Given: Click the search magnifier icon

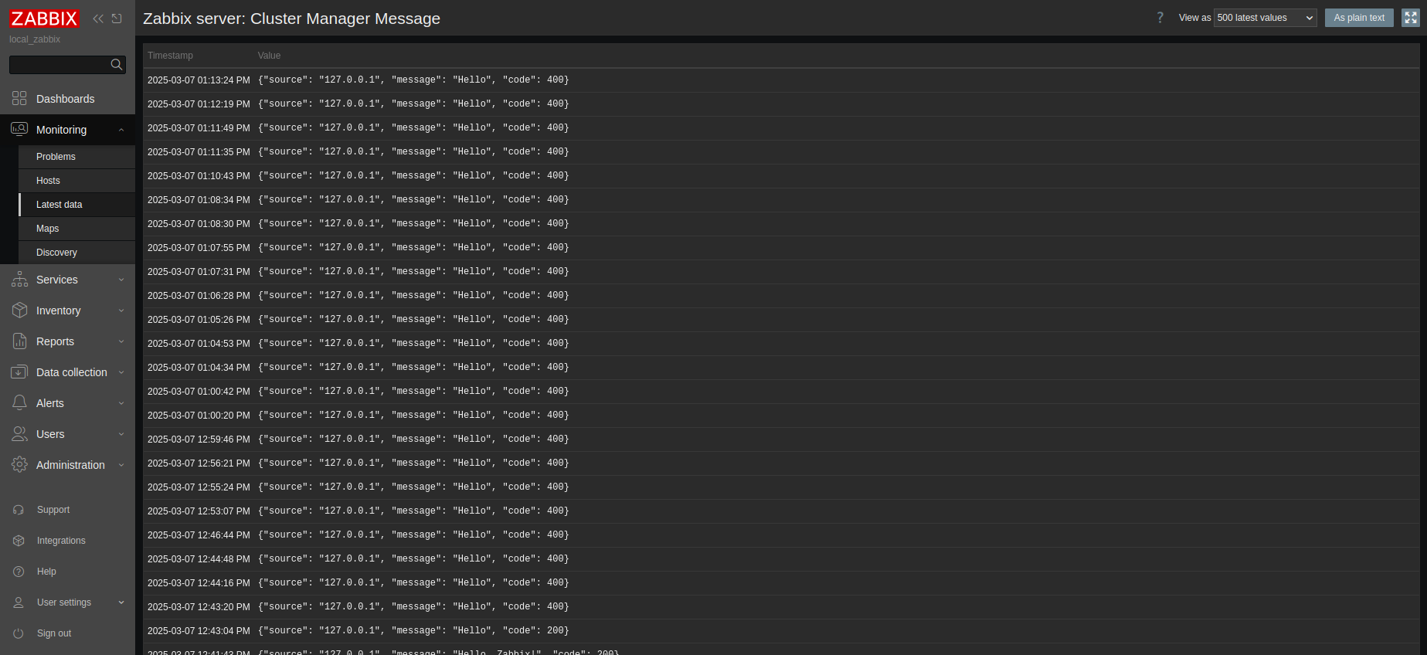Looking at the screenshot, I should 117,65.
